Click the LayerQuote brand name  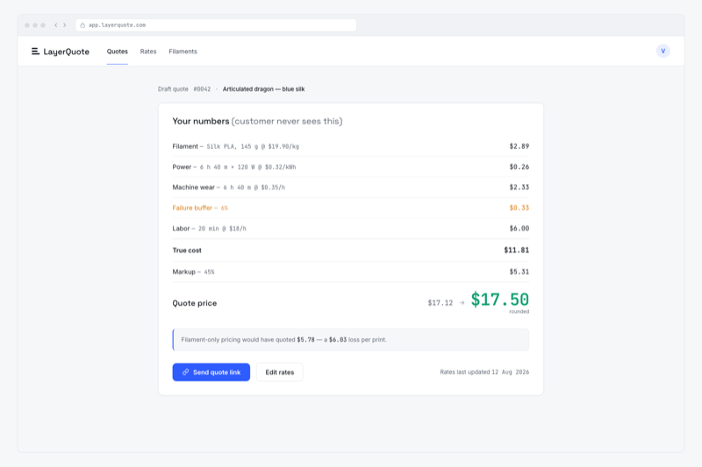pyautogui.click(x=67, y=52)
